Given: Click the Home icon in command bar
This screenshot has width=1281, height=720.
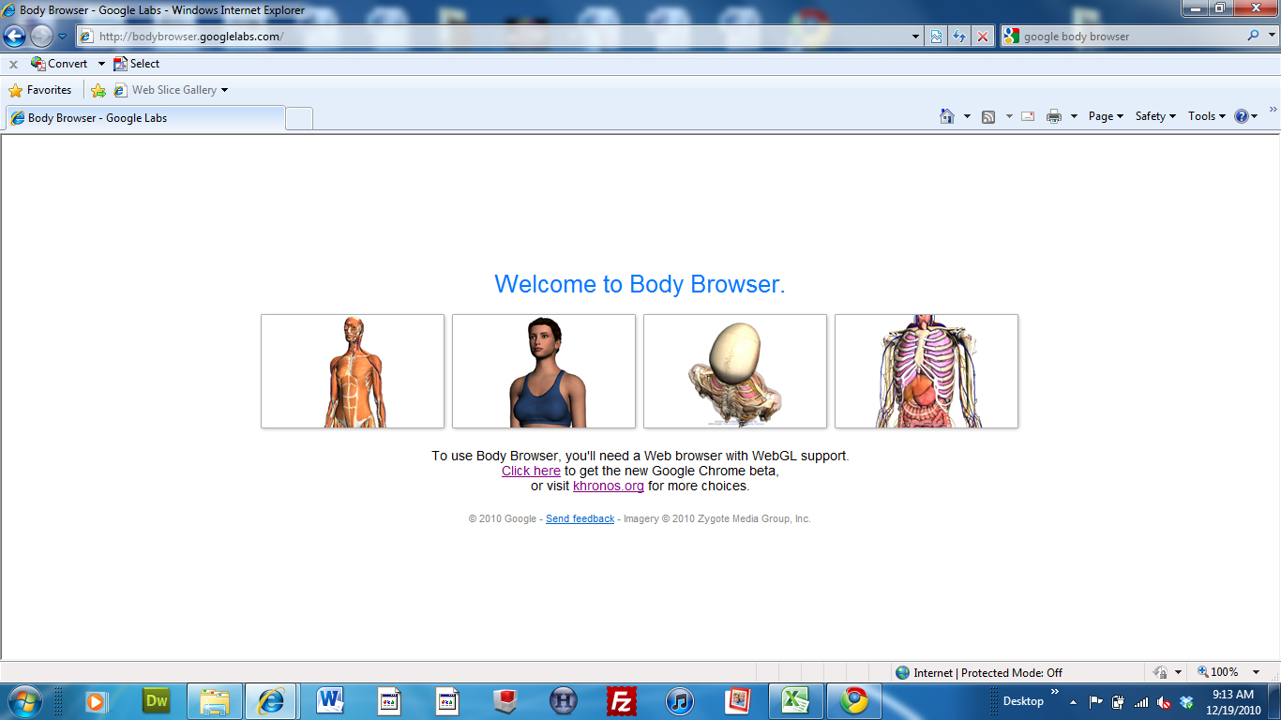Looking at the screenshot, I should coord(947,116).
